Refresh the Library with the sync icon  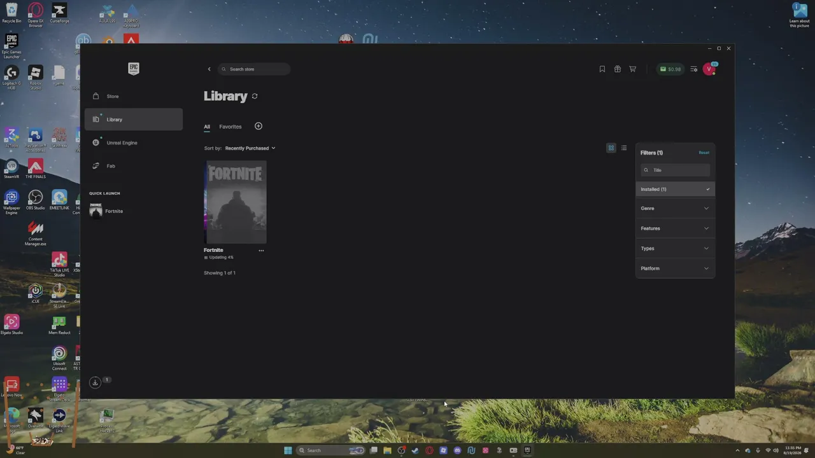click(255, 96)
